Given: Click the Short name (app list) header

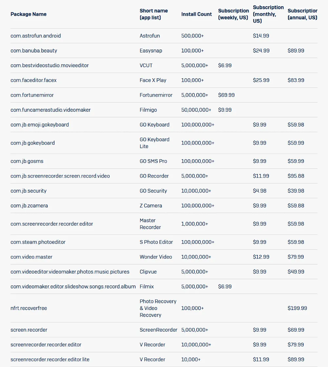Looking at the screenshot, I should 154,14.
